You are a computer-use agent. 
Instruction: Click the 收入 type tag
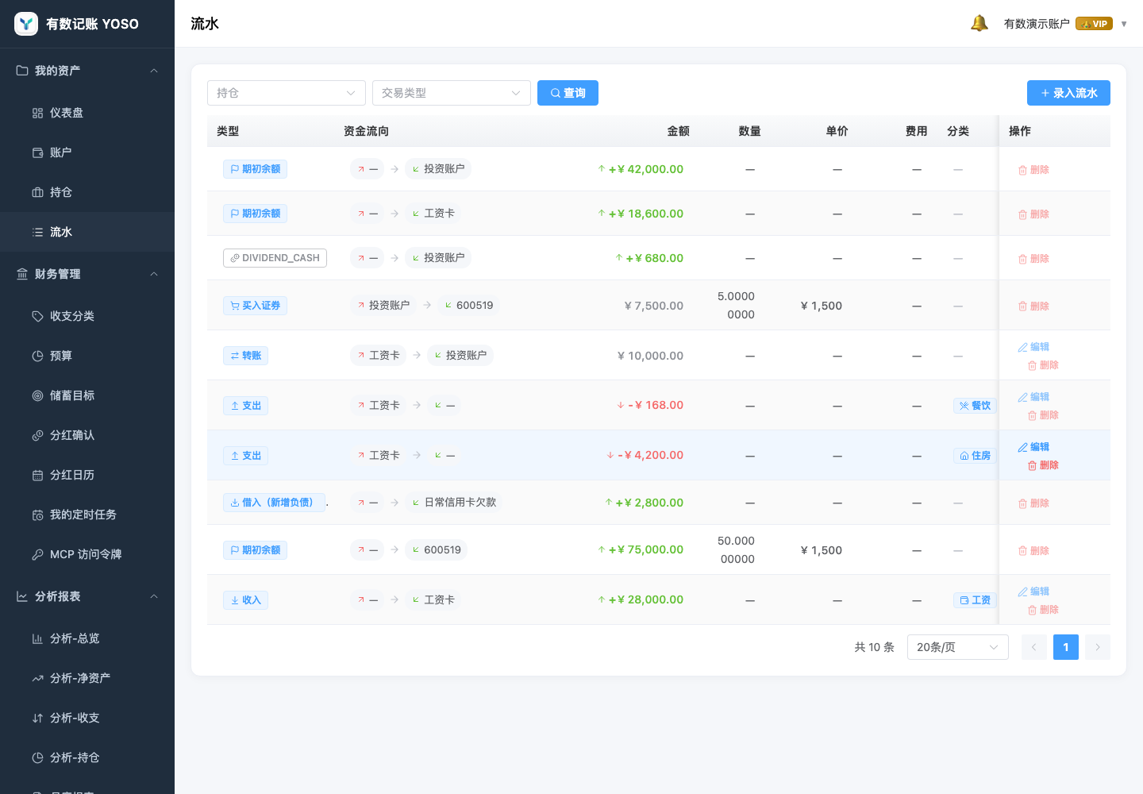(245, 600)
